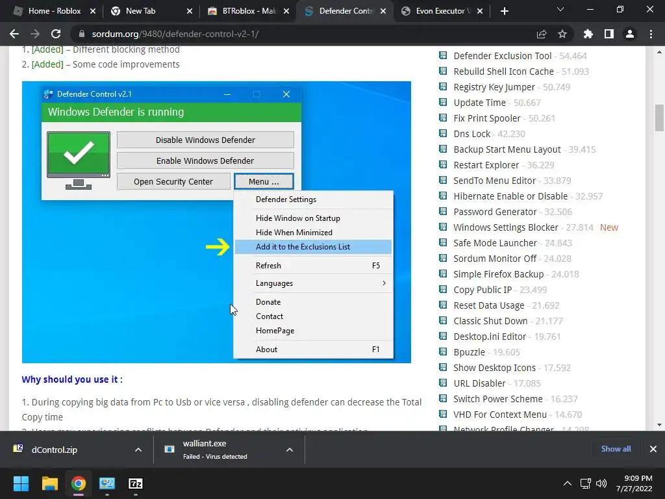Open the Classic Shut Down link
Image resolution: width=665 pixels, height=499 pixels.
pos(490,321)
